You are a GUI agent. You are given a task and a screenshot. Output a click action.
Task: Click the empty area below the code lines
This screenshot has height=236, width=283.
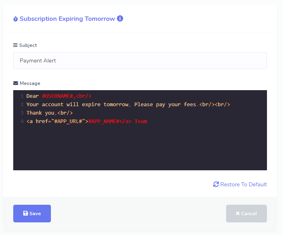140,148
